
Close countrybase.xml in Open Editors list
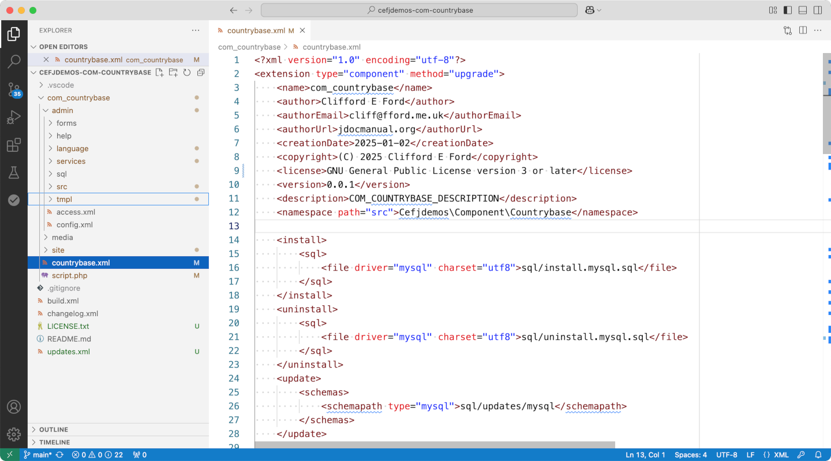click(46, 59)
